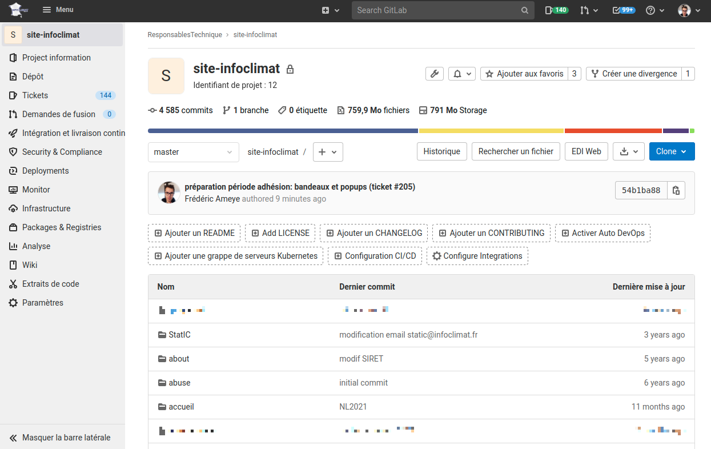The height and width of the screenshot is (449, 711).
Task: Open the plus add-file dropdown
Action: (328, 152)
